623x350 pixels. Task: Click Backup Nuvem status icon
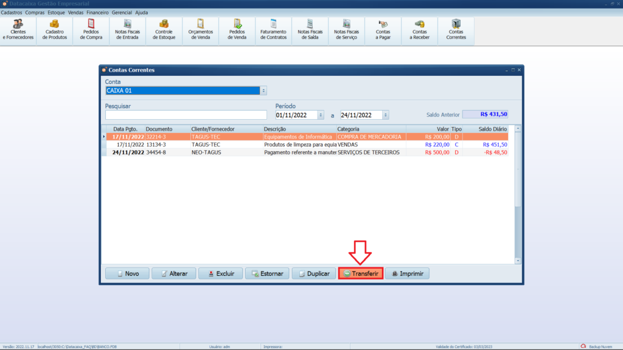(x=583, y=346)
